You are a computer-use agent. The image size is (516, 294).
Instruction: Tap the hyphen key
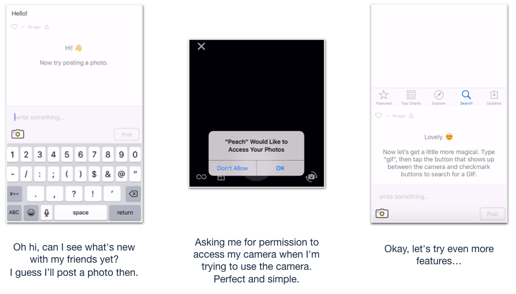tap(13, 174)
